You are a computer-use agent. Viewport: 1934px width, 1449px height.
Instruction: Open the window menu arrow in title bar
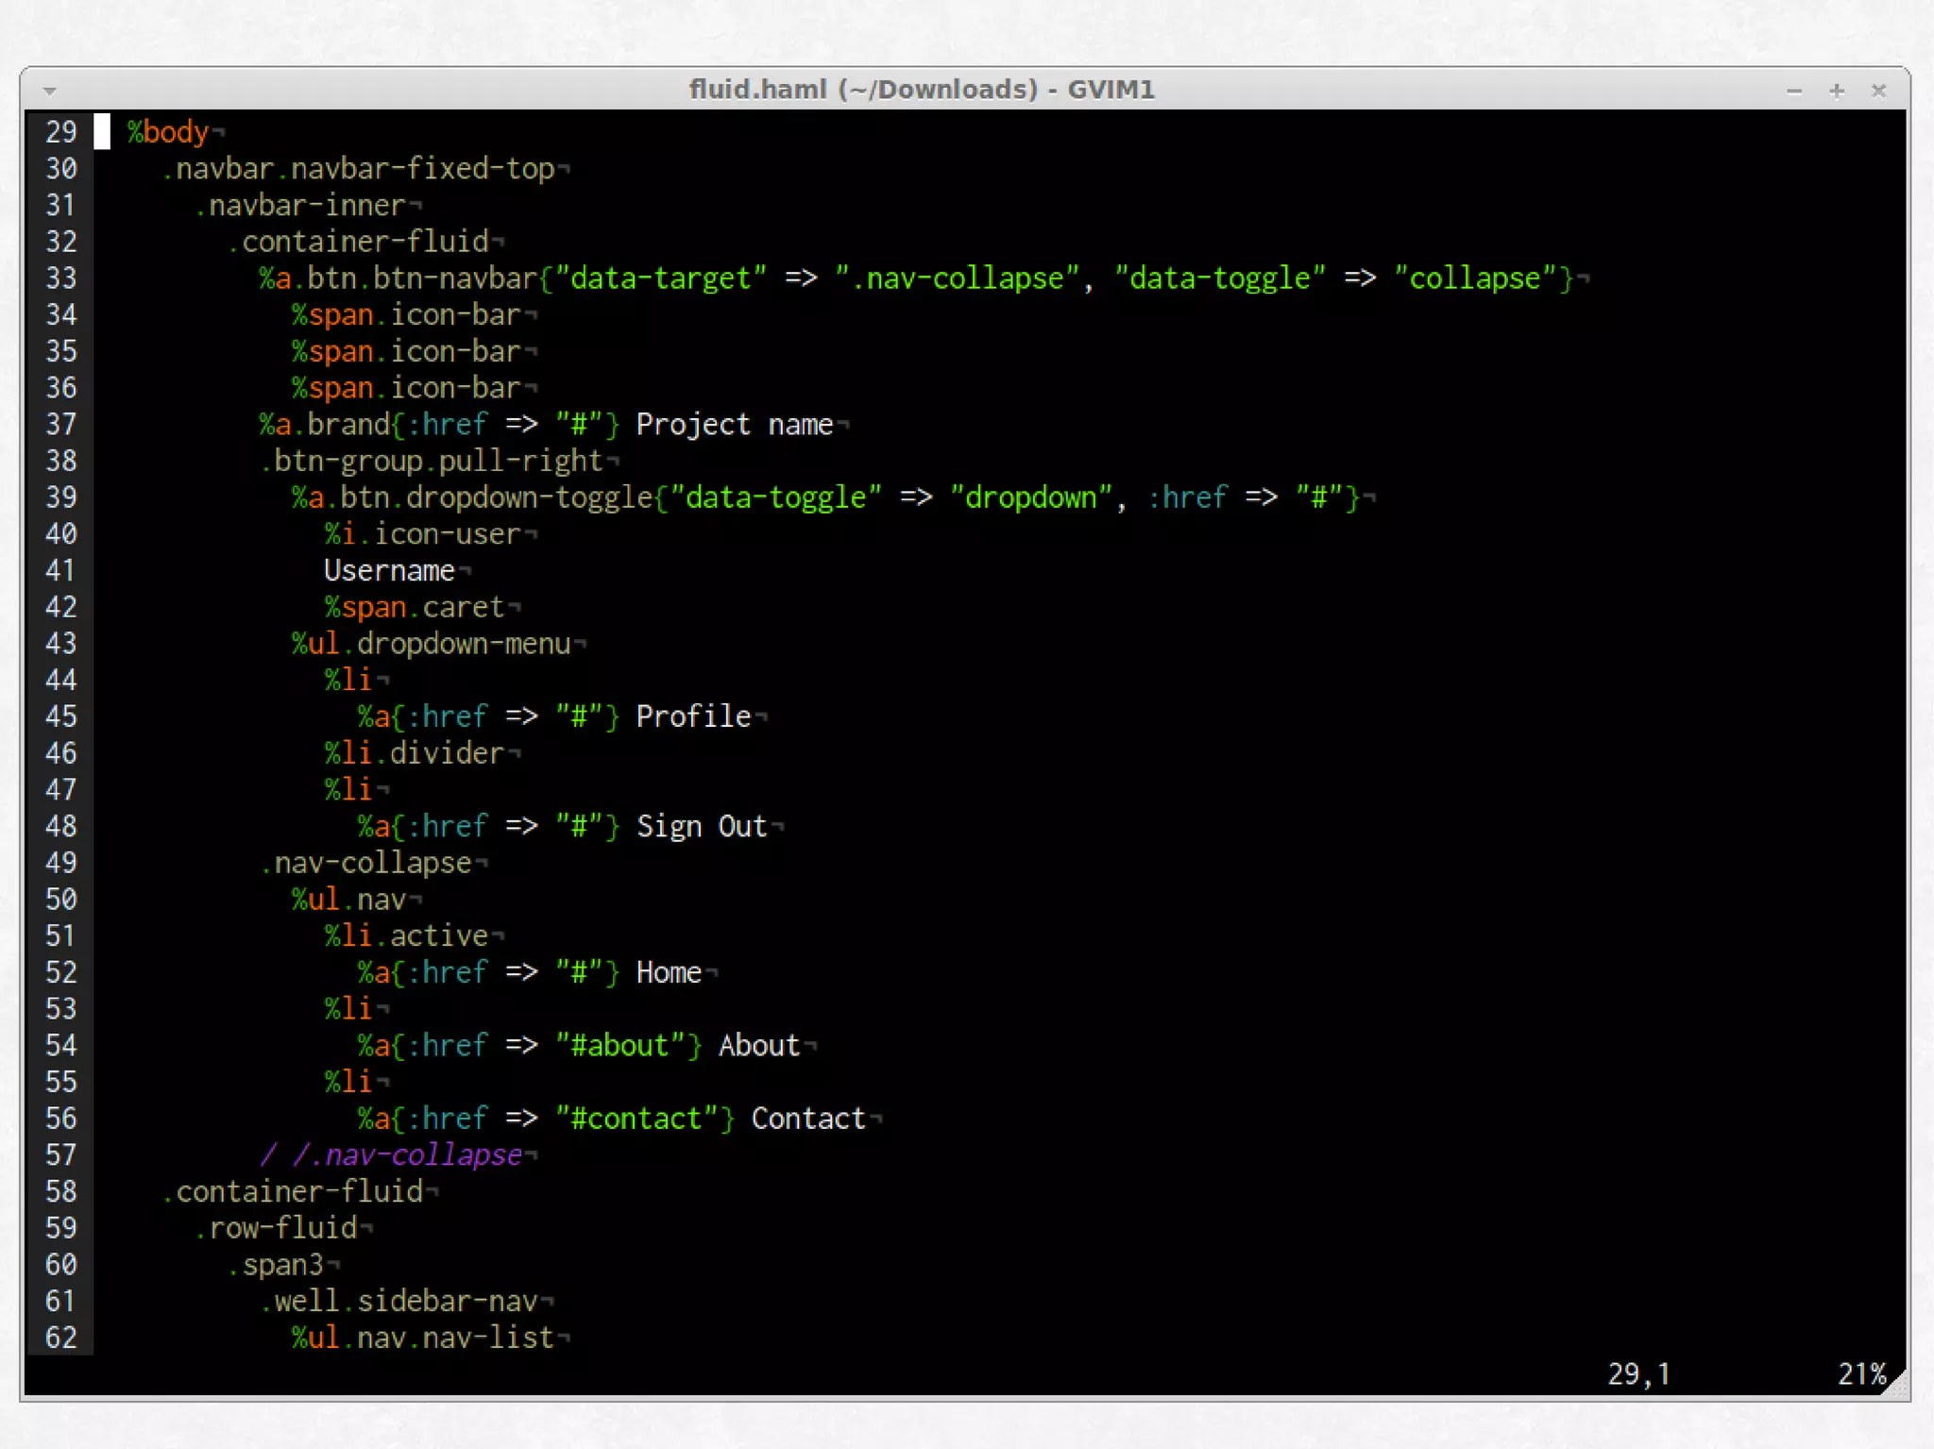tap(50, 92)
